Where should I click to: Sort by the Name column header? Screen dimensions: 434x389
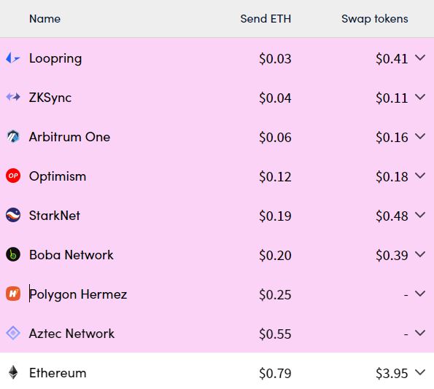[44, 19]
